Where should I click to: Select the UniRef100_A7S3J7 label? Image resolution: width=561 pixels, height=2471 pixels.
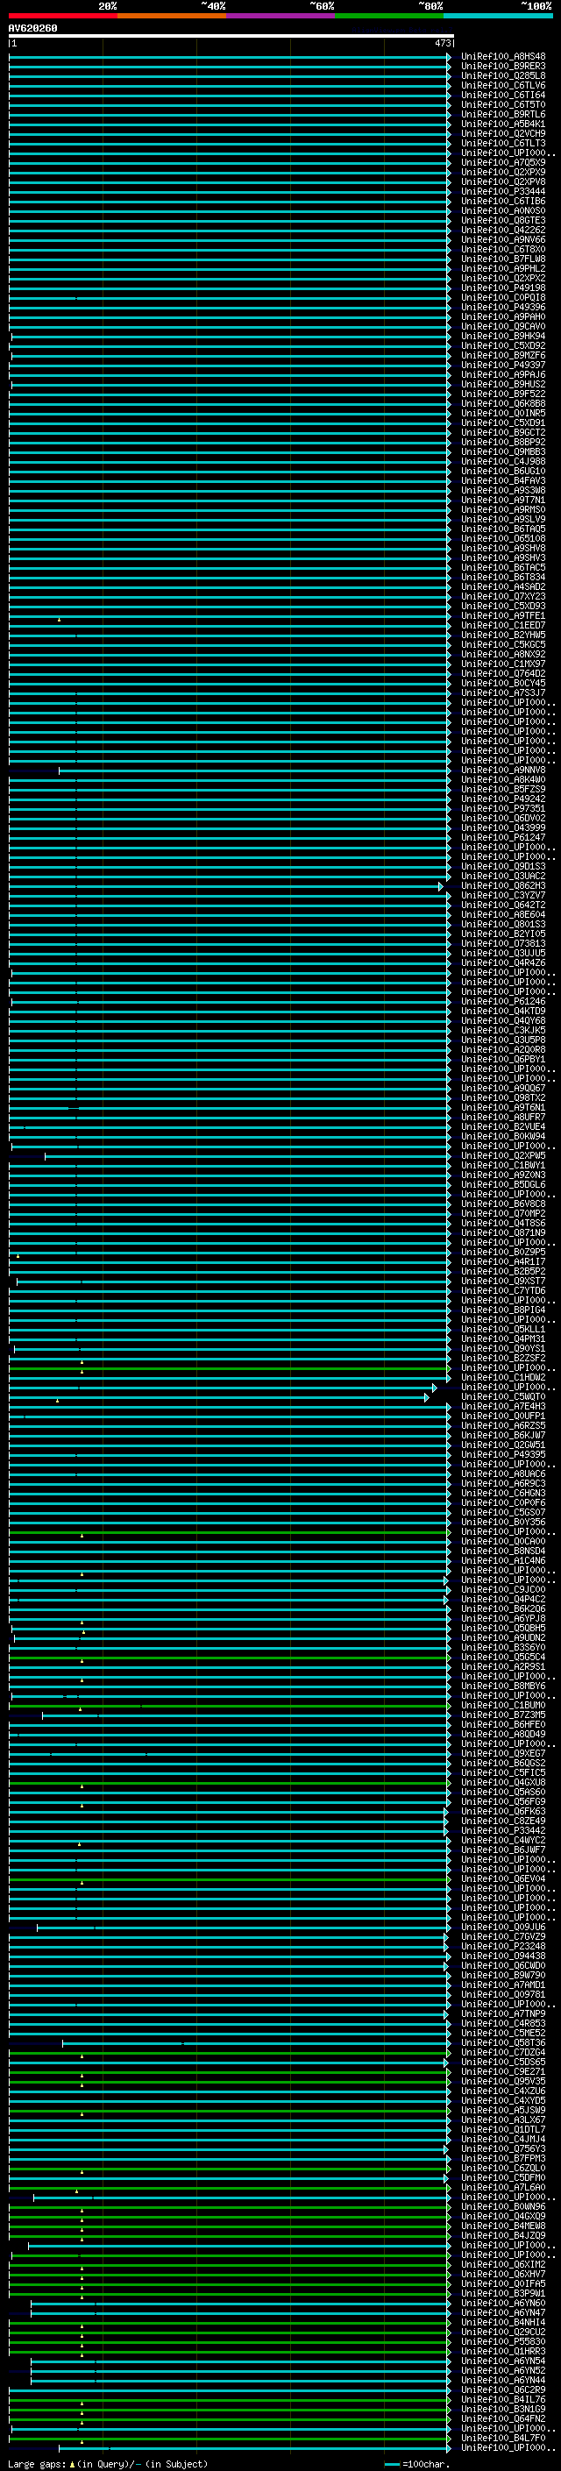point(503,693)
